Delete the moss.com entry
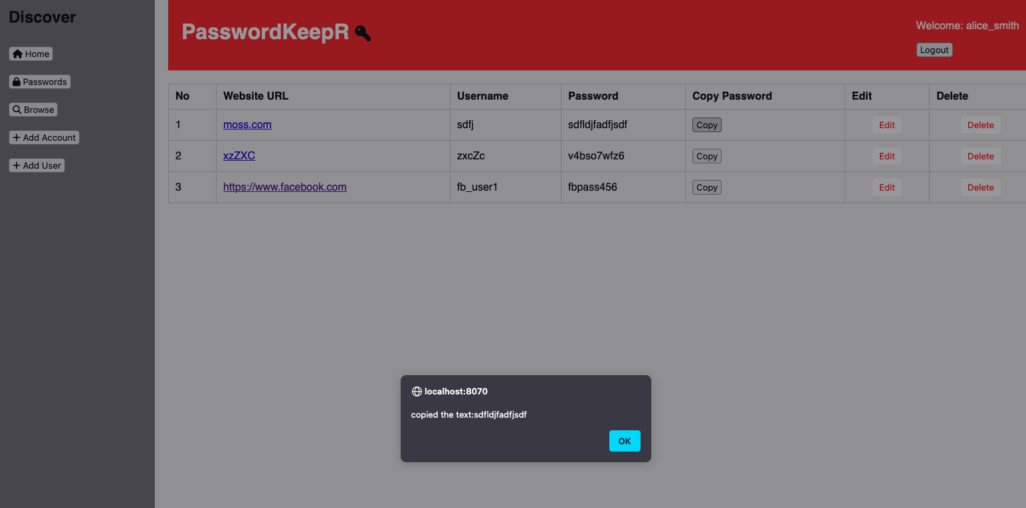Screen dimensions: 1026x508 980,125
